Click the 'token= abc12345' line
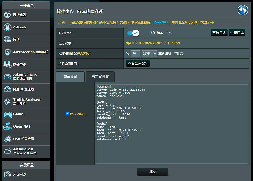Image resolution: width=253 pixels, height=181 pixels. 110,96
